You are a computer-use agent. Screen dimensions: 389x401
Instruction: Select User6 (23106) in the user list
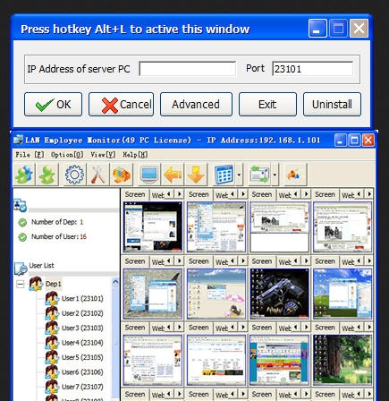point(82,372)
